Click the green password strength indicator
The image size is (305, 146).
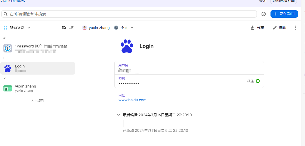coord(258,81)
